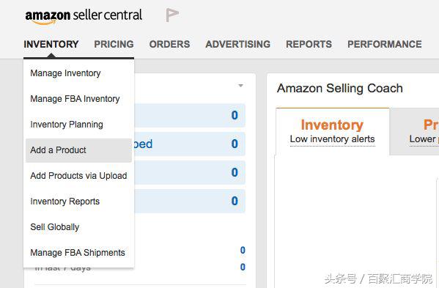Click the gray flag icon near the logo
The height and width of the screenshot is (288, 439).
tap(172, 15)
